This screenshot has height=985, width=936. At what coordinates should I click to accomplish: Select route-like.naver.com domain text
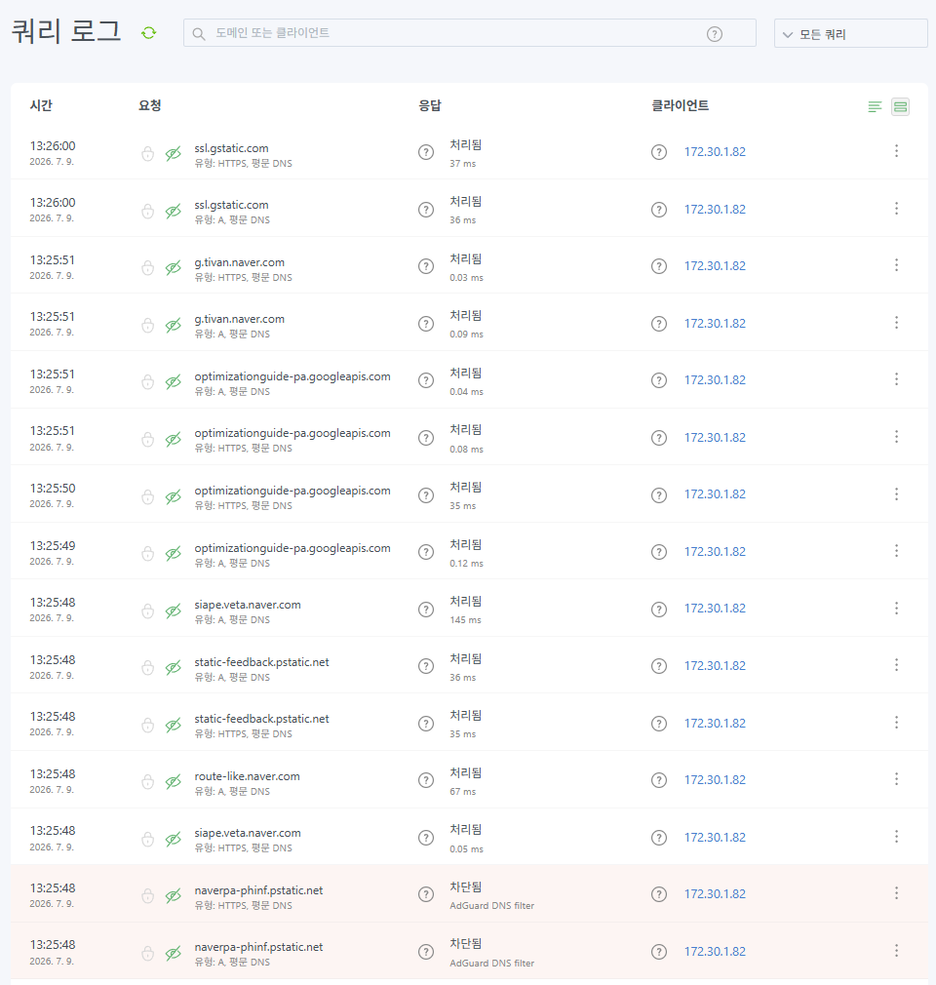pos(247,776)
